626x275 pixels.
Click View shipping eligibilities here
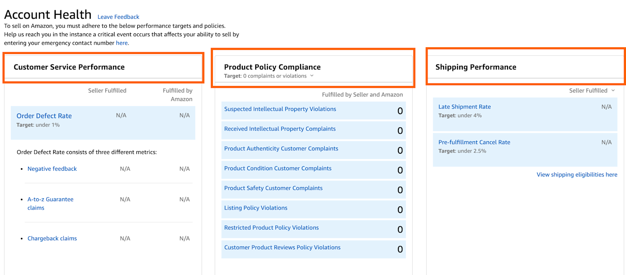pos(577,175)
